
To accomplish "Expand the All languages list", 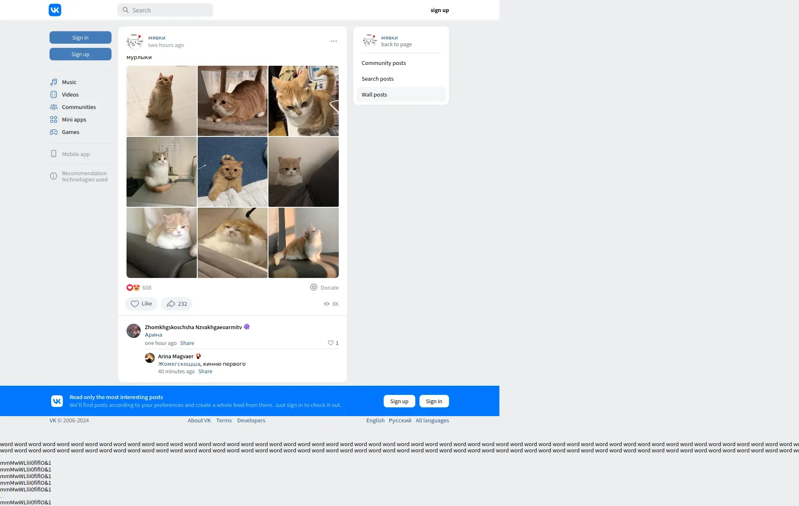I will point(432,420).
